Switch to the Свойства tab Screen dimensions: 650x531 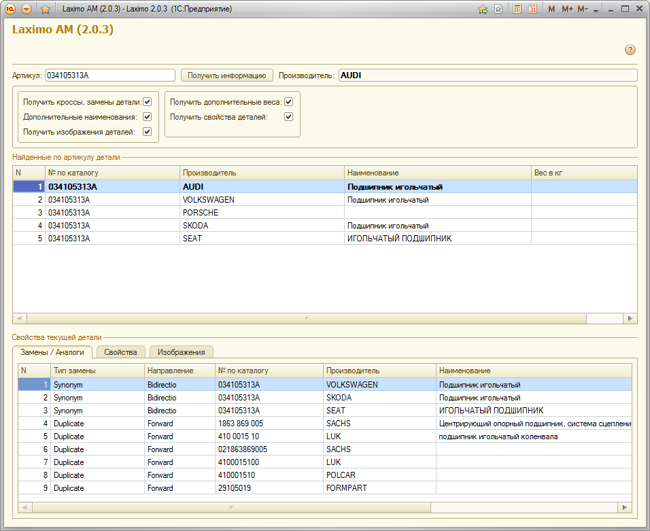120,352
